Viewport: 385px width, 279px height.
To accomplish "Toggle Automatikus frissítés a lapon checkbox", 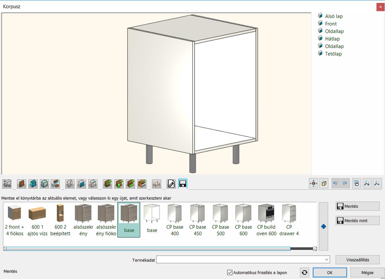I will (x=230, y=272).
